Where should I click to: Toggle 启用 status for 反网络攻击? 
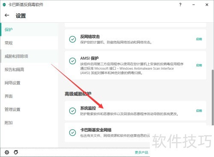tap(199, 39)
